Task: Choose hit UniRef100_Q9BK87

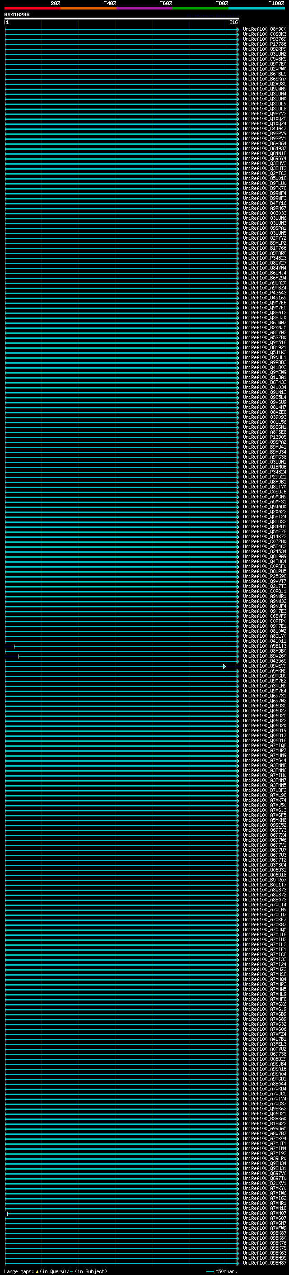Action: coord(265,1233)
